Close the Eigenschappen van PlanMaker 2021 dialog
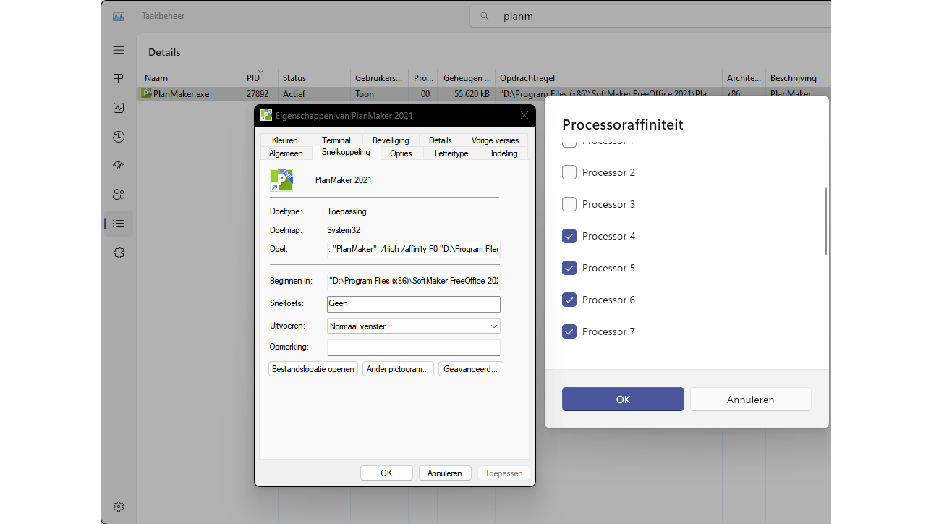The image size is (931, 524). (x=524, y=115)
